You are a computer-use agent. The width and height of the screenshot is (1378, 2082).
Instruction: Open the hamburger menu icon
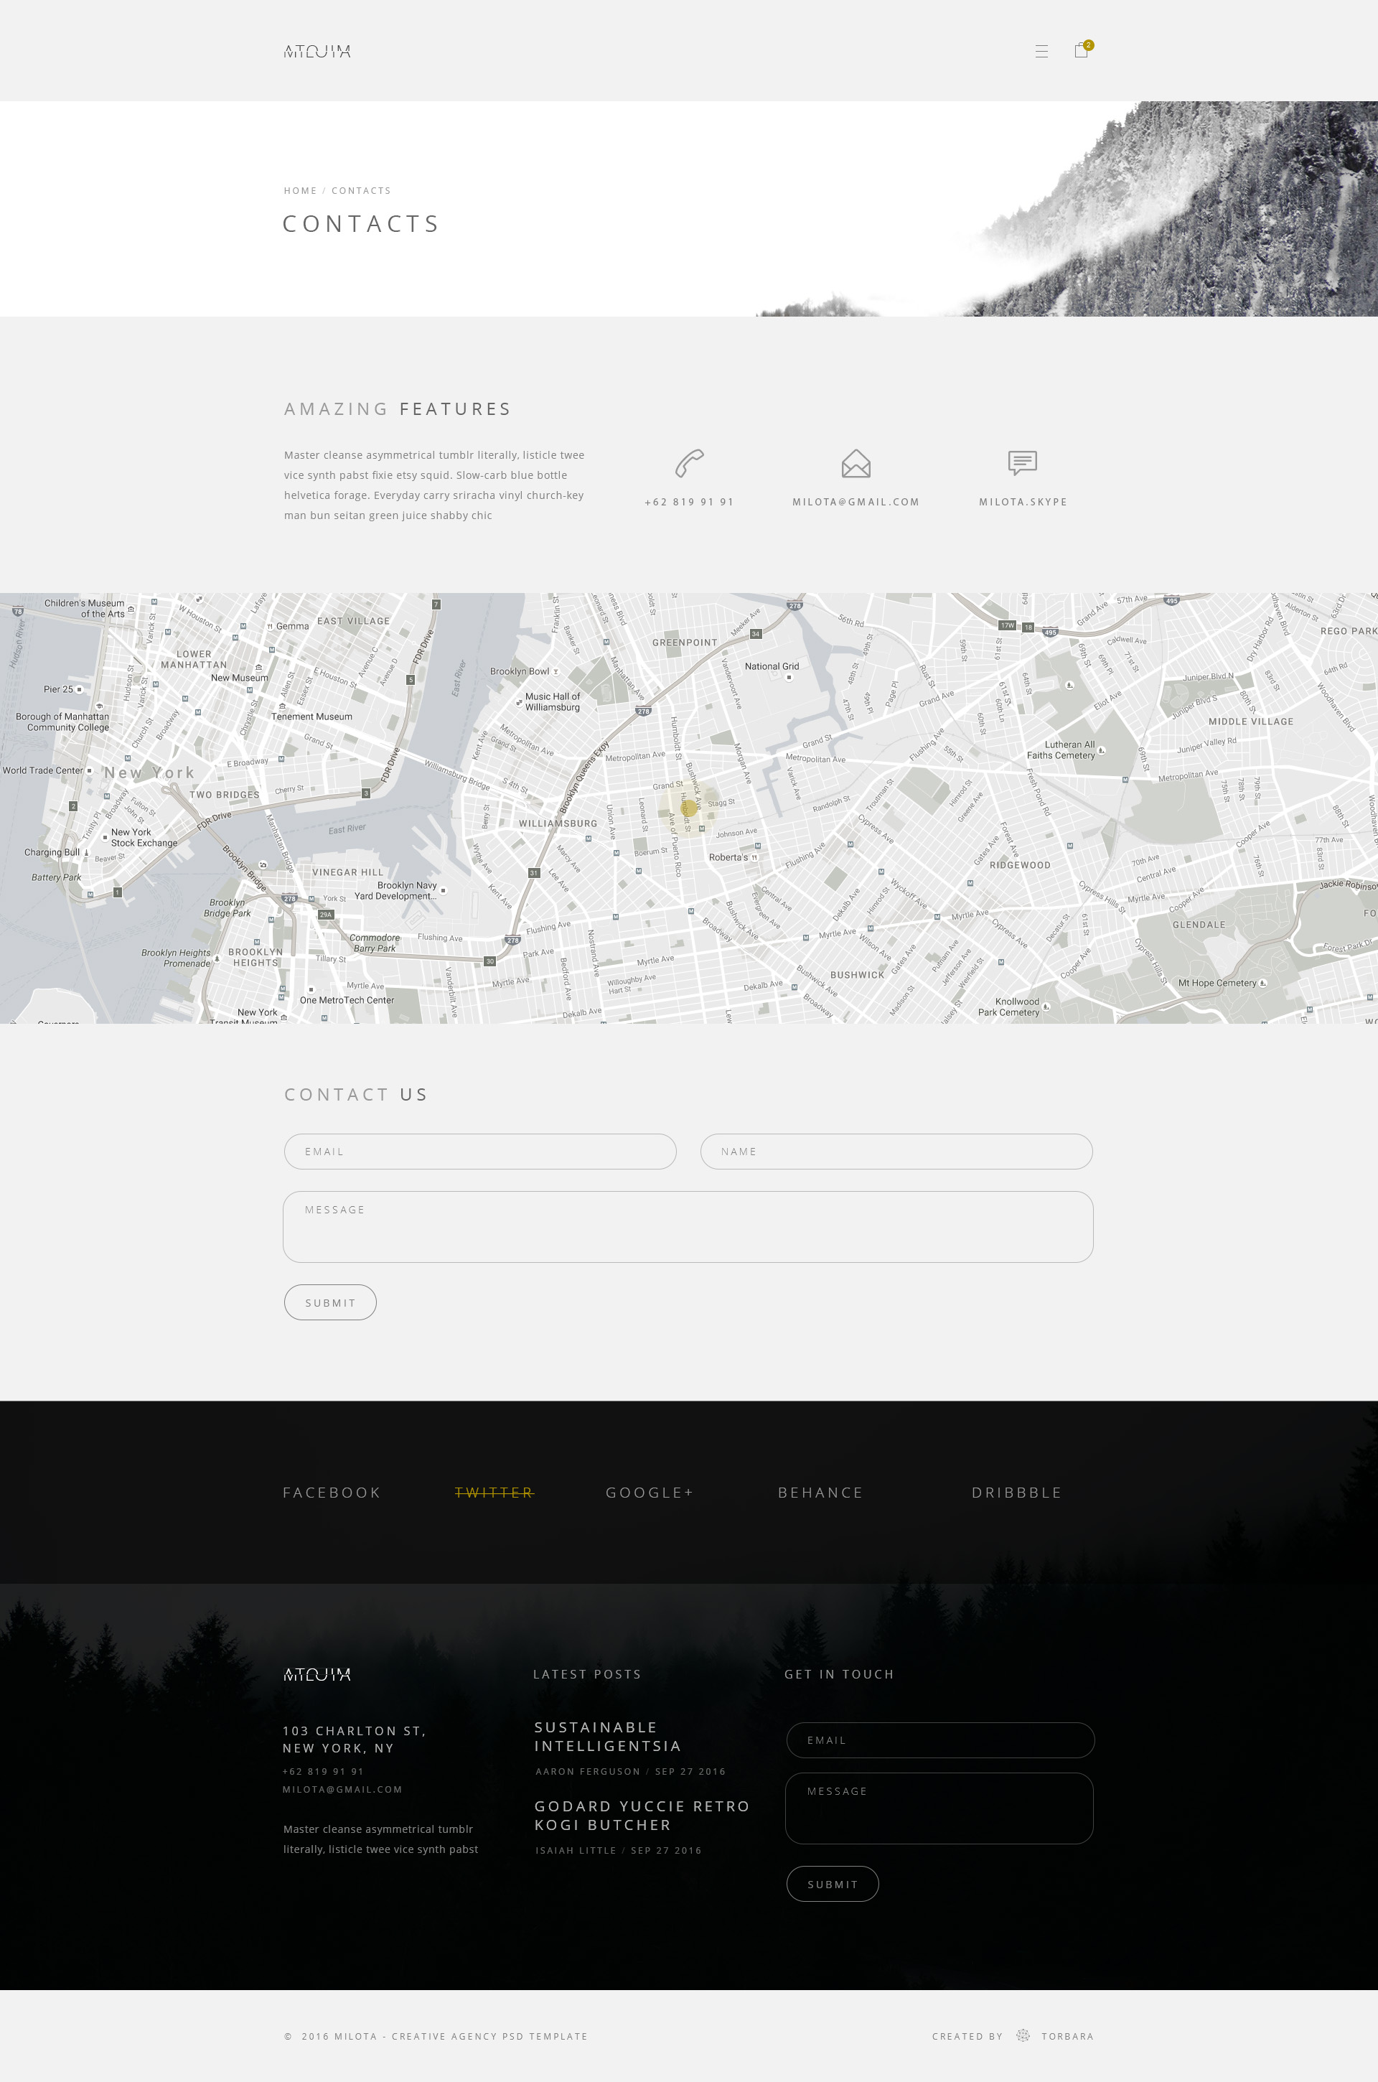(x=1041, y=52)
